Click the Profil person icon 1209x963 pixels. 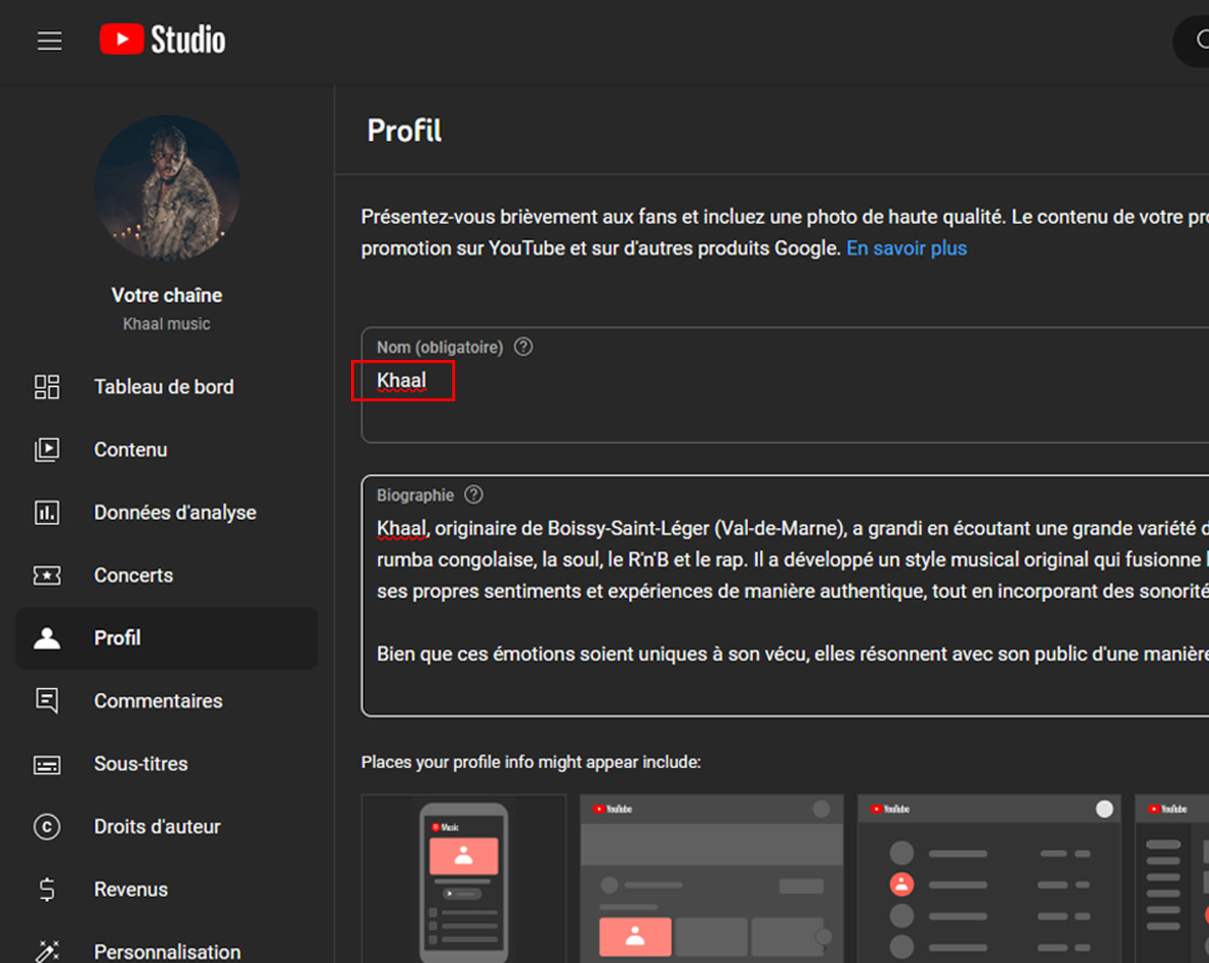click(47, 638)
